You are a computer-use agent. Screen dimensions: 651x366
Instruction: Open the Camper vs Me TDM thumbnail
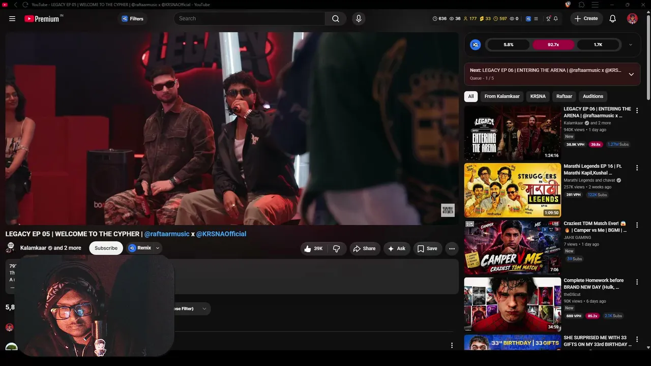(513, 248)
